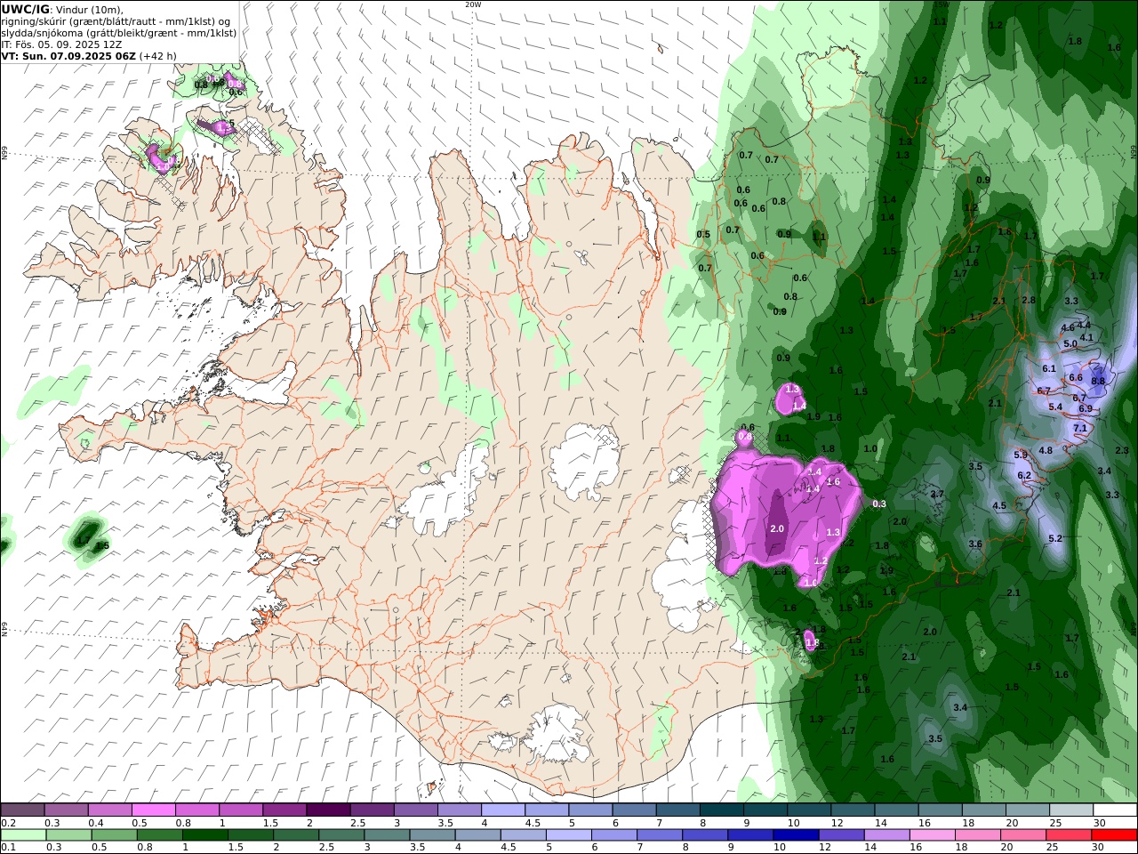This screenshot has width=1138, height=854.
Task: Click the 6.1 precipitation value
Action: [x=1049, y=369]
